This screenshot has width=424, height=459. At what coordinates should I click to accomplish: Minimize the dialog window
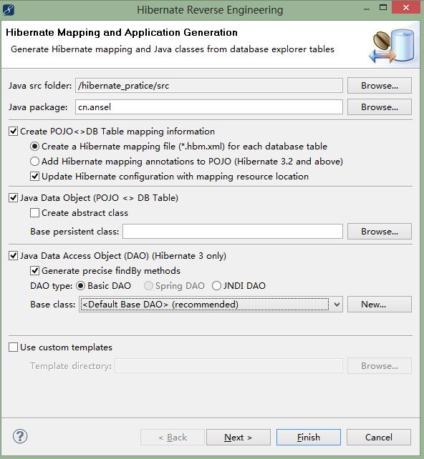tap(366, 9)
